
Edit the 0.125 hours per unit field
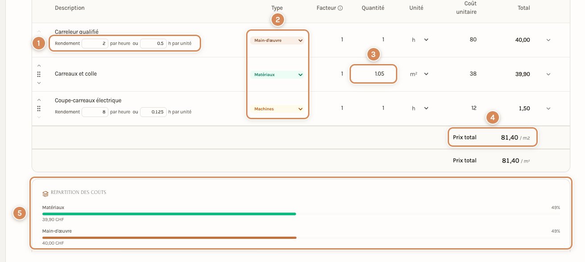click(153, 112)
